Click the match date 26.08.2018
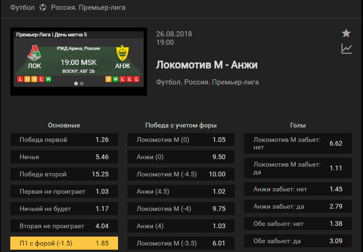This screenshot has height=252, width=363. point(174,34)
